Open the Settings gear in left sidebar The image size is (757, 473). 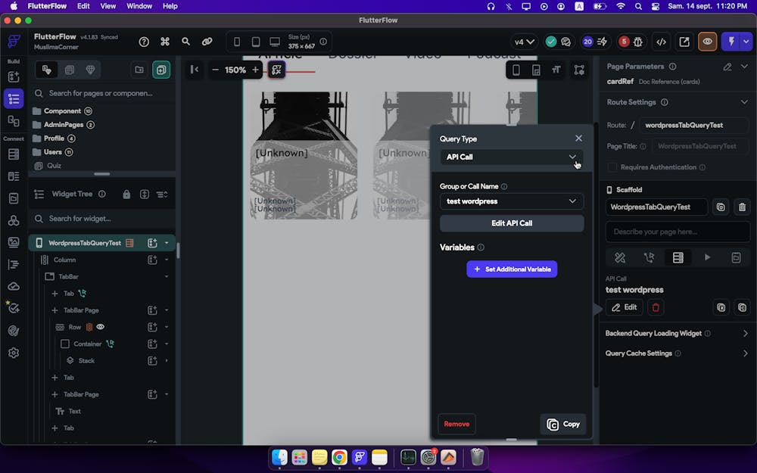(14, 353)
